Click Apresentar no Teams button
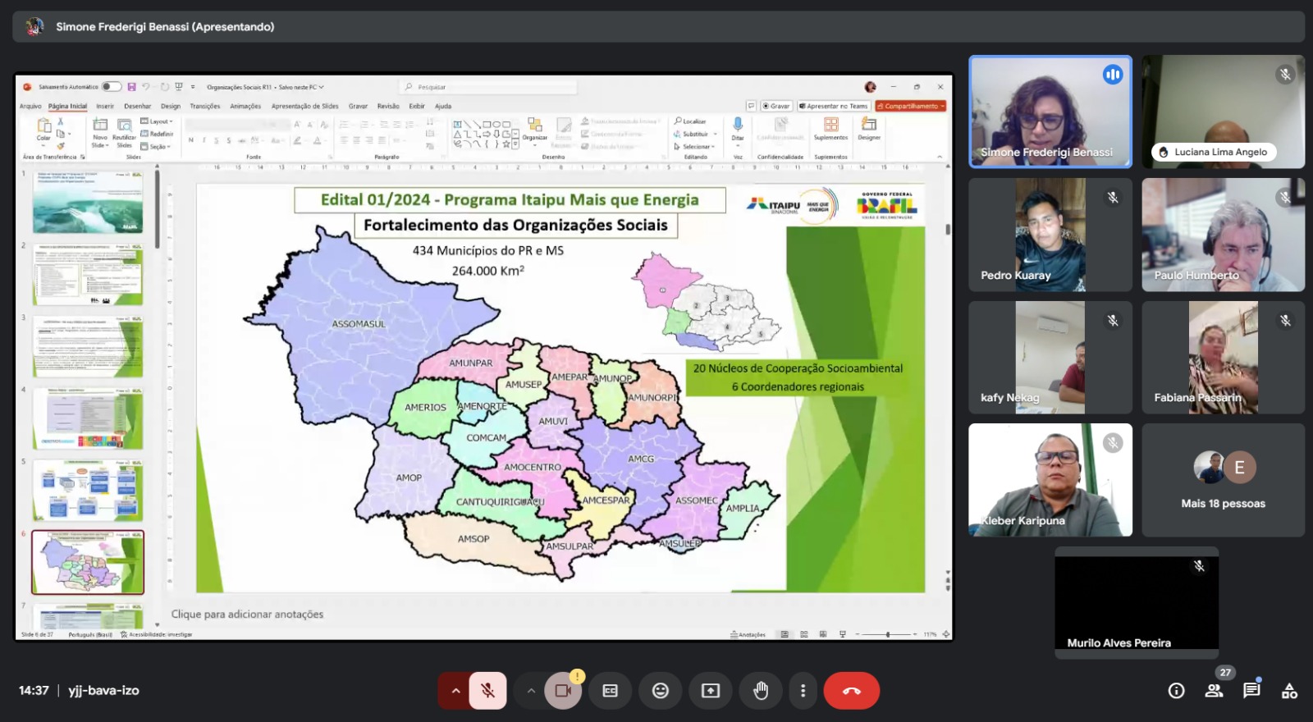The height and width of the screenshot is (722, 1313). click(833, 106)
